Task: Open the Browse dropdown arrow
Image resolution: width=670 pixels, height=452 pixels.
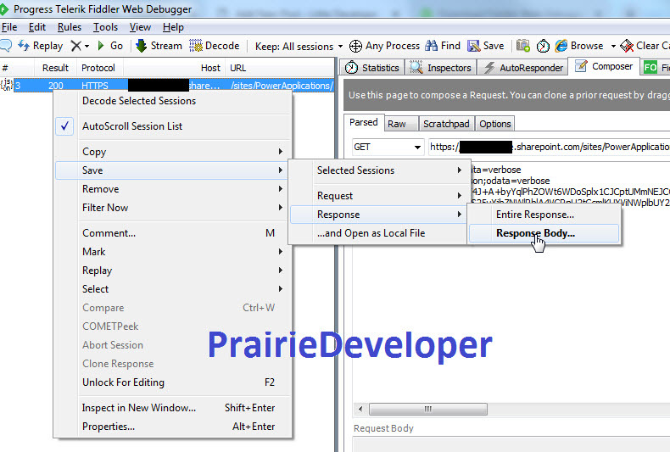Action: tap(613, 46)
